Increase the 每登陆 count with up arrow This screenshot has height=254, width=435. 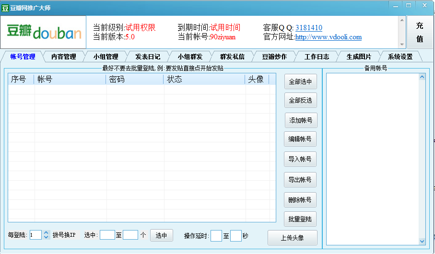tap(47, 232)
